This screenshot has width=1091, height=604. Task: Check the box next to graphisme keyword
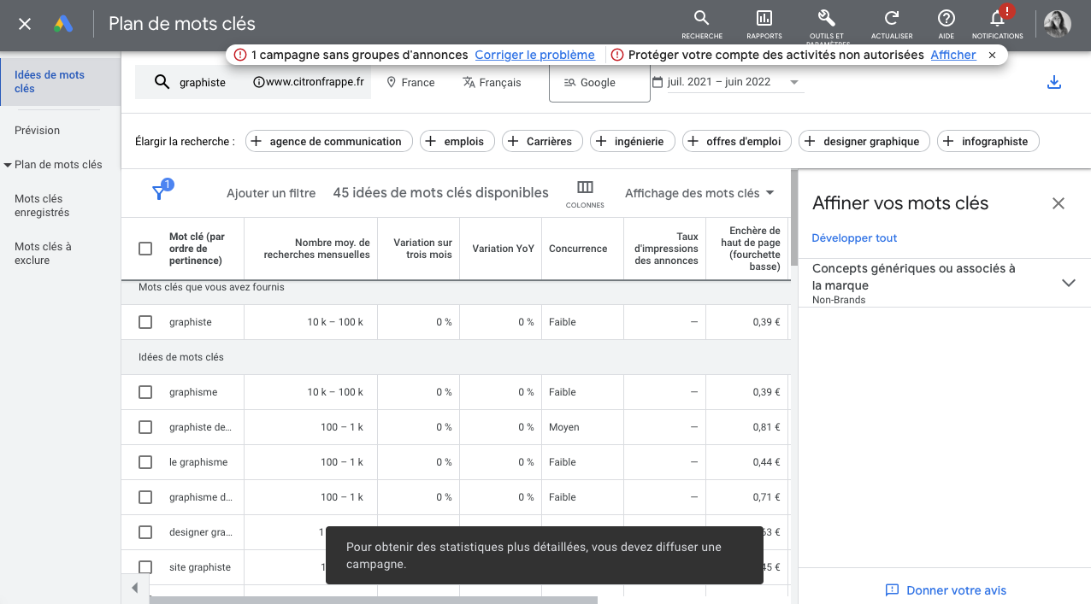coord(145,392)
